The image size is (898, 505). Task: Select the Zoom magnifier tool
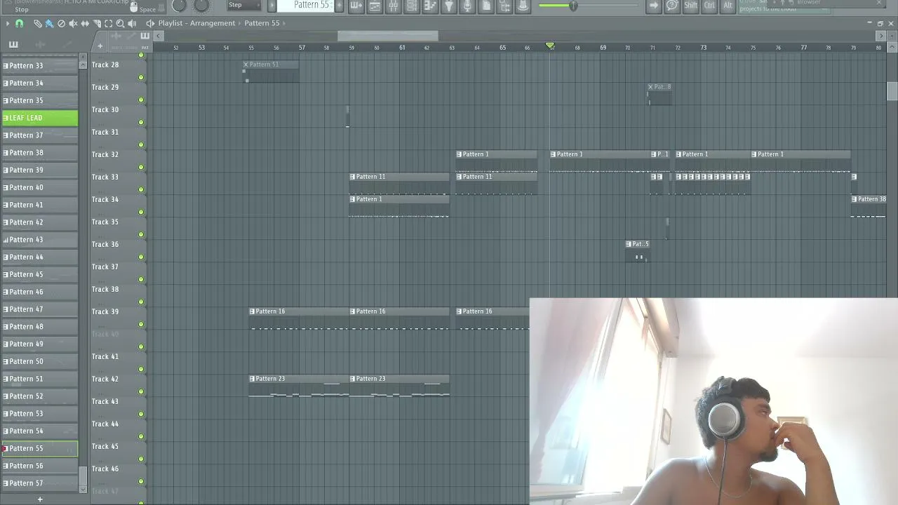[120, 23]
